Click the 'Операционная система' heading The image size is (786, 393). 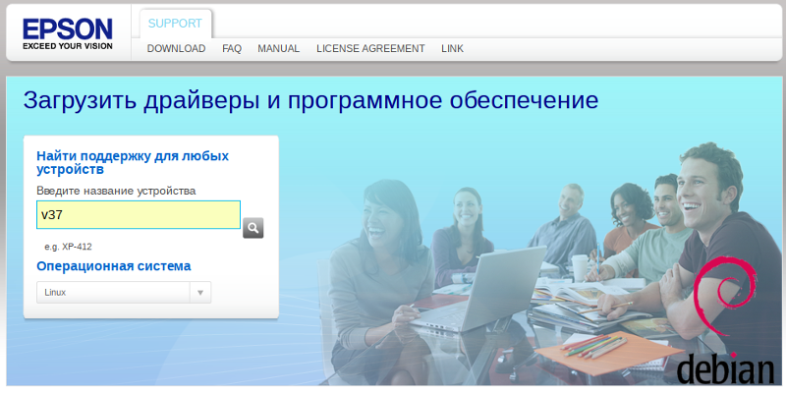point(114,266)
